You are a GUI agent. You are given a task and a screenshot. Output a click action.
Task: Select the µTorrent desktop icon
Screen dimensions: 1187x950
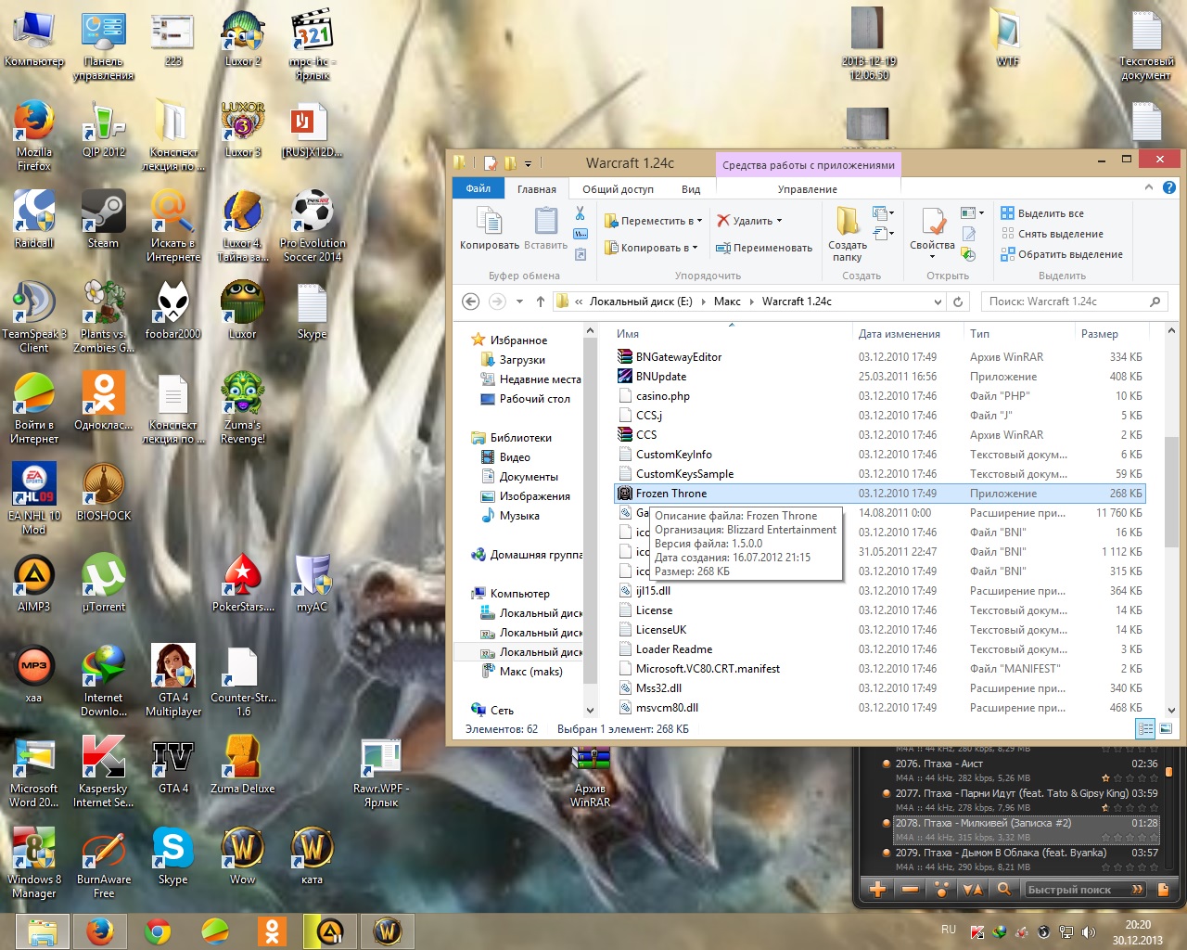[104, 582]
